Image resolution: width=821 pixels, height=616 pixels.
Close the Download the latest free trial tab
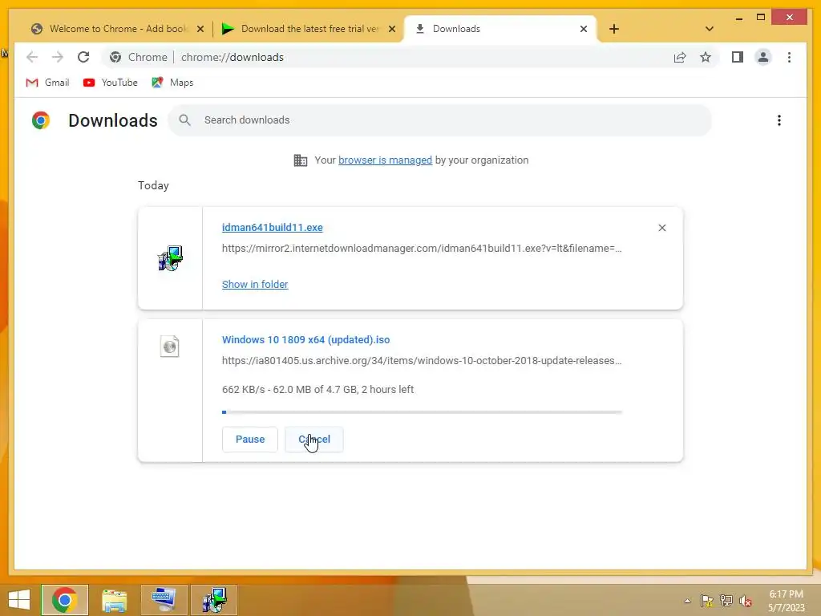(x=391, y=29)
